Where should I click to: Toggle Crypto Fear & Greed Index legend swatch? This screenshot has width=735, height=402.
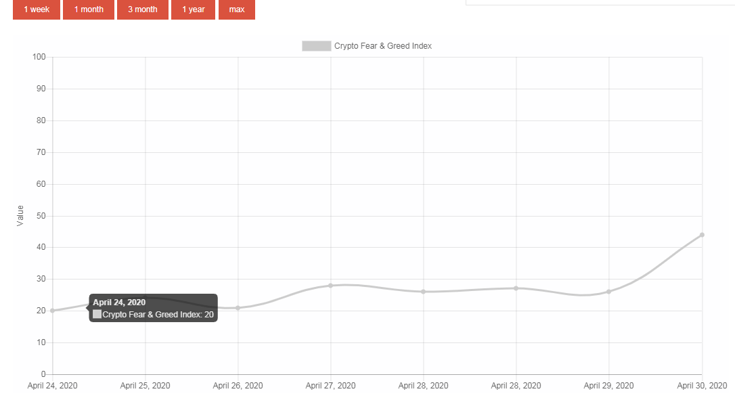click(317, 46)
